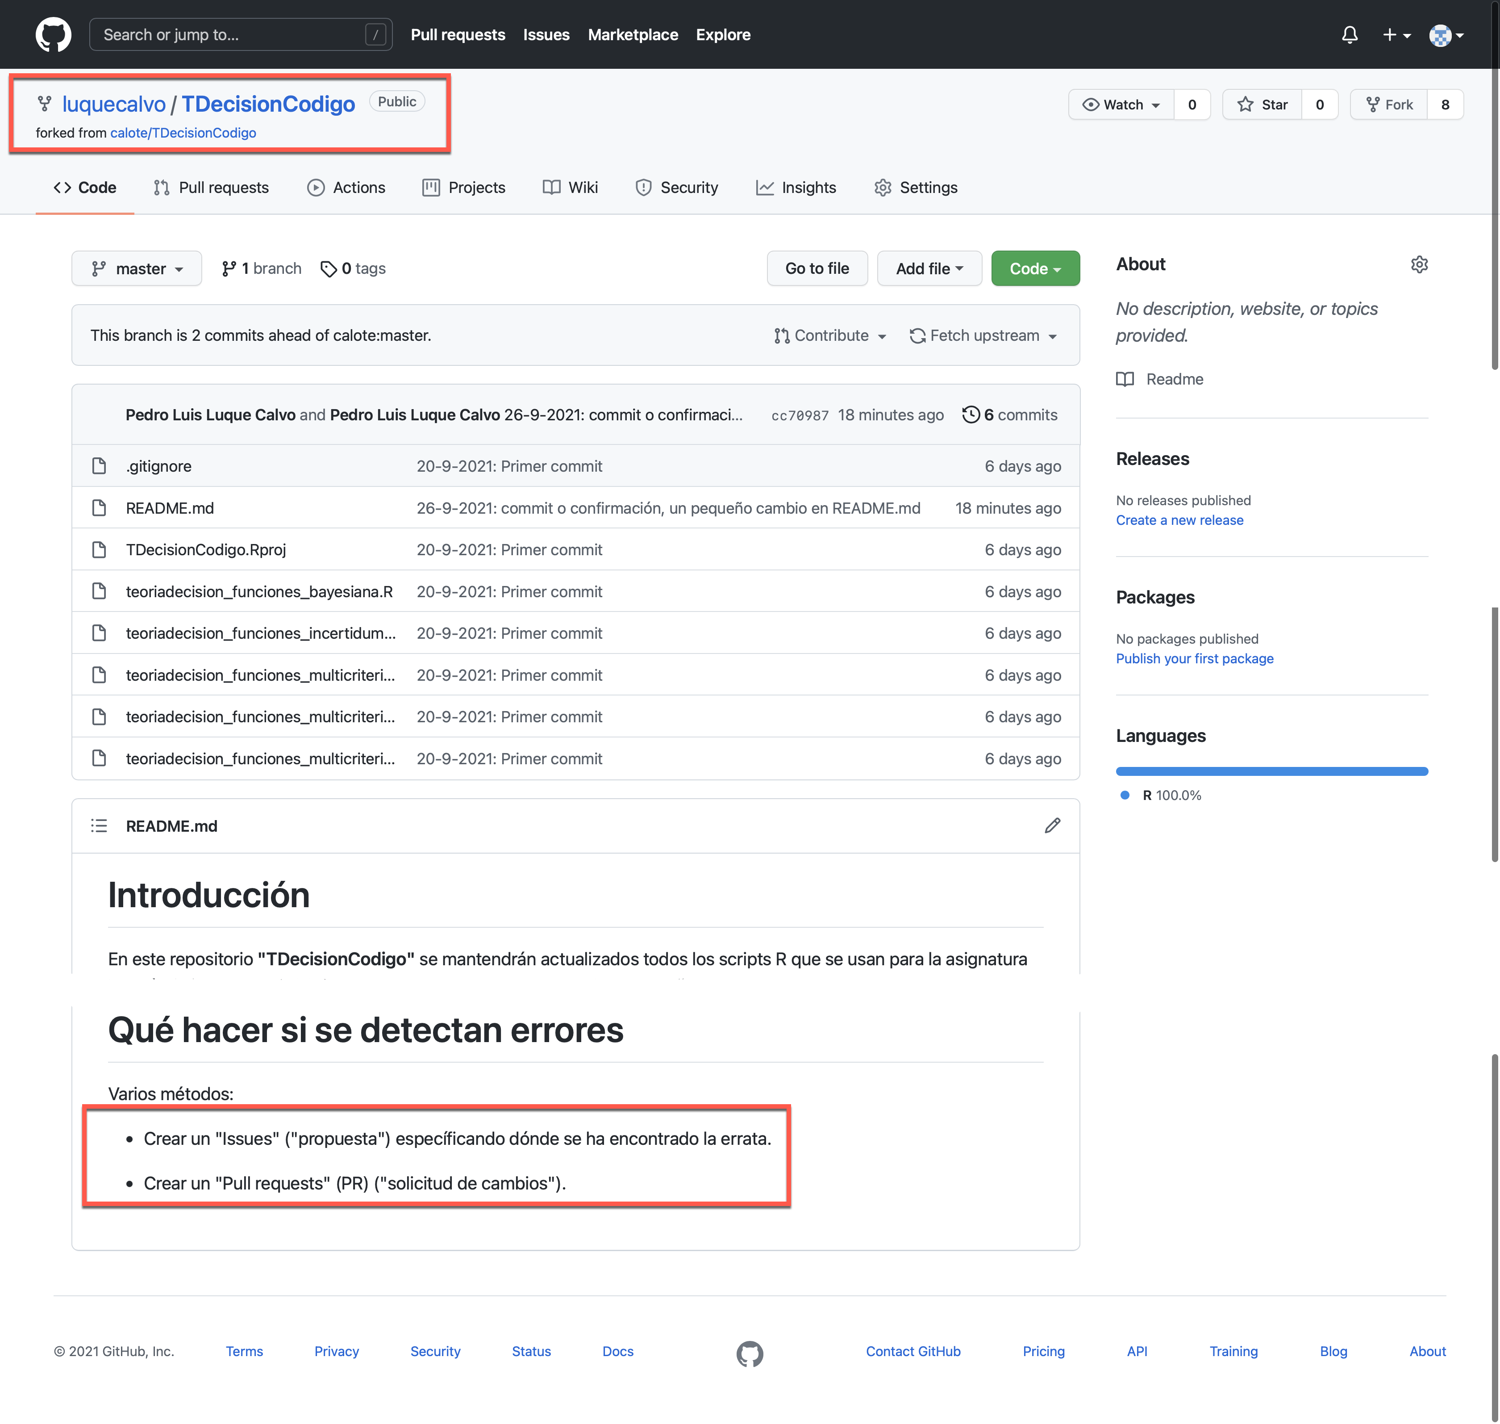Expand the Watch dropdown
Viewport: 1500px width, 1424px height.
tap(1121, 105)
